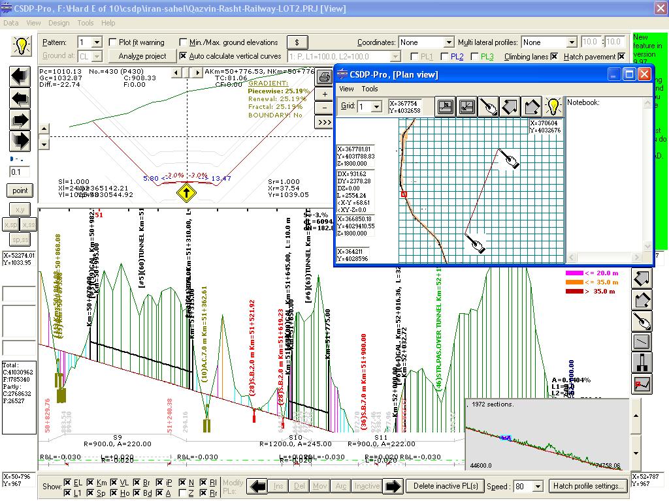Click the plus button on cross-section view
Screen dimensions: 669x501
point(325,94)
